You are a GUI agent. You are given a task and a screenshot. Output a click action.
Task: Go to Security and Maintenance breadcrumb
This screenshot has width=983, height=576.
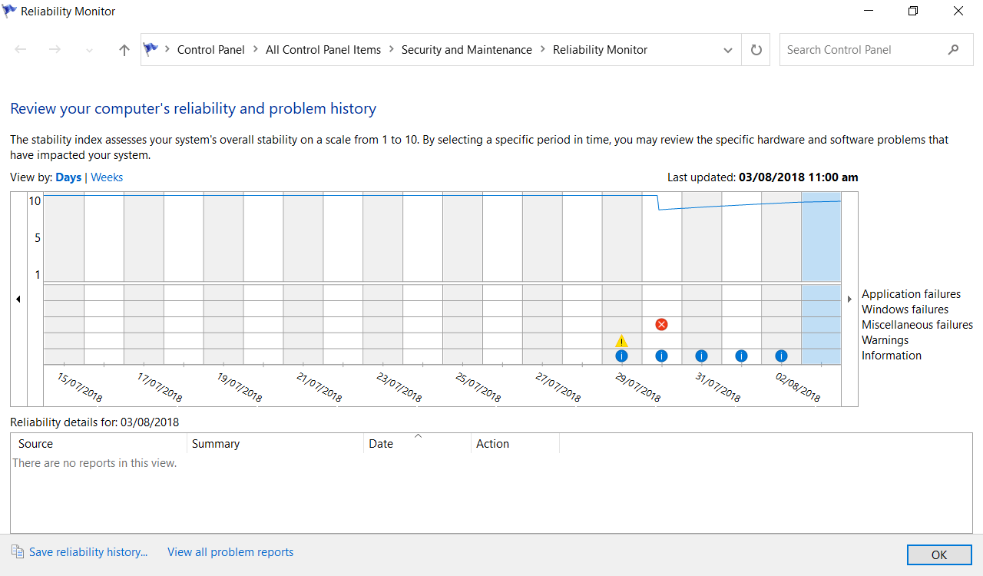467,50
